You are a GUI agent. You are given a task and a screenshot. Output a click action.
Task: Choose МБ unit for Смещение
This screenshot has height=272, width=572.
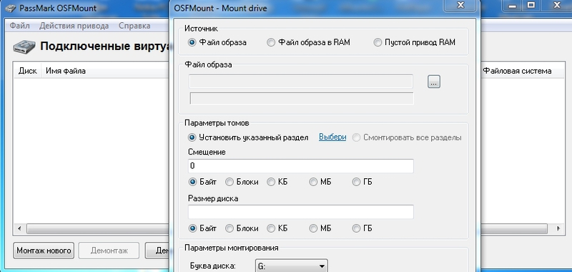313,182
